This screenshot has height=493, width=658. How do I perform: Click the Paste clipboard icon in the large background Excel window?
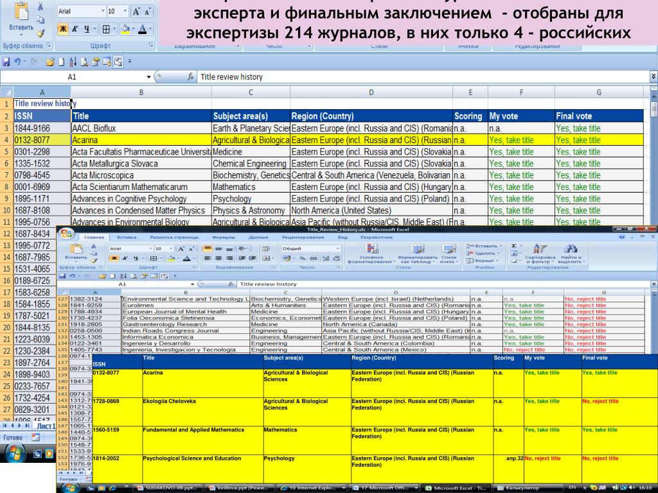(x=21, y=12)
